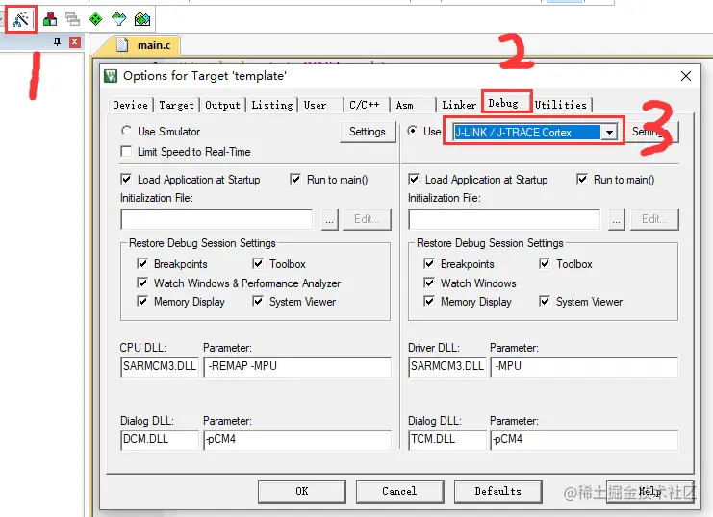The height and width of the screenshot is (517, 713).
Task: Click the Driver DLL field SARMCM3.DLL
Action: [447, 367]
